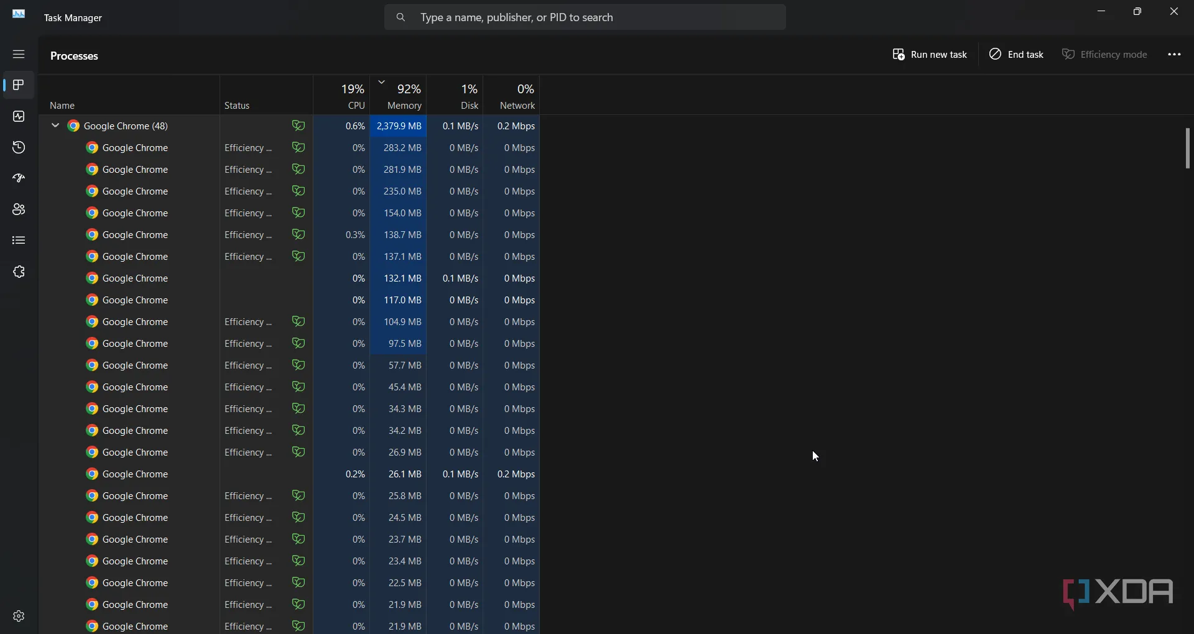Sort processes by Status column
Image resolution: width=1194 pixels, height=634 pixels.
pyautogui.click(x=266, y=95)
